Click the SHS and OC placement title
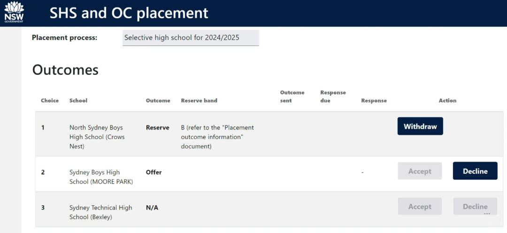 pos(129,13)
